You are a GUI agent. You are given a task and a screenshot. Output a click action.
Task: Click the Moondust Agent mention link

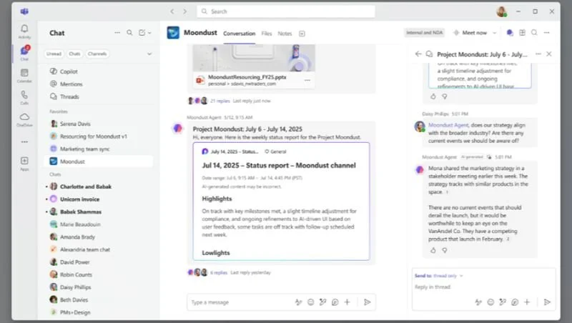point(448,125)
